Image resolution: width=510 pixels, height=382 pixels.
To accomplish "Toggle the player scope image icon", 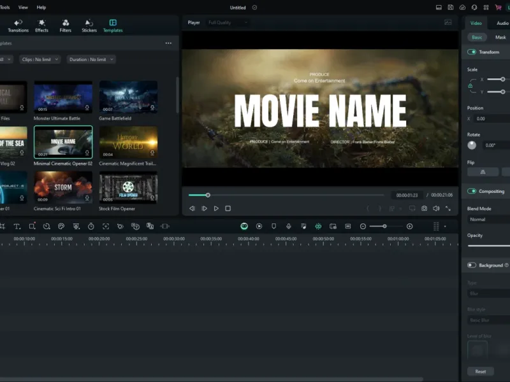I will coord(448,22).
